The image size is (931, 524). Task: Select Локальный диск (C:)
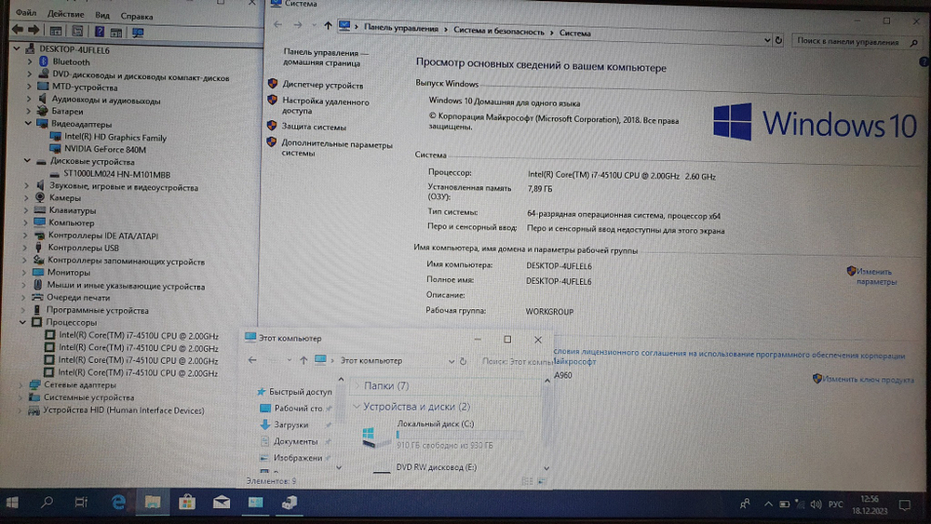pyautogui.click(x=435, y=423)
